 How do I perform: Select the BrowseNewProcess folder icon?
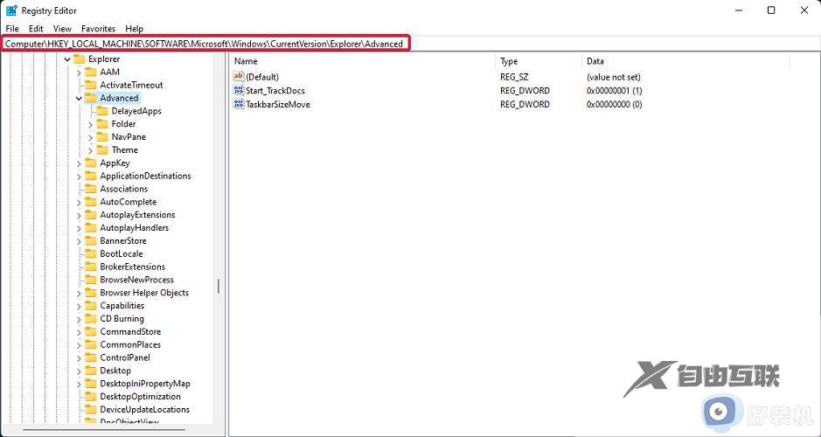coord(91,280)
